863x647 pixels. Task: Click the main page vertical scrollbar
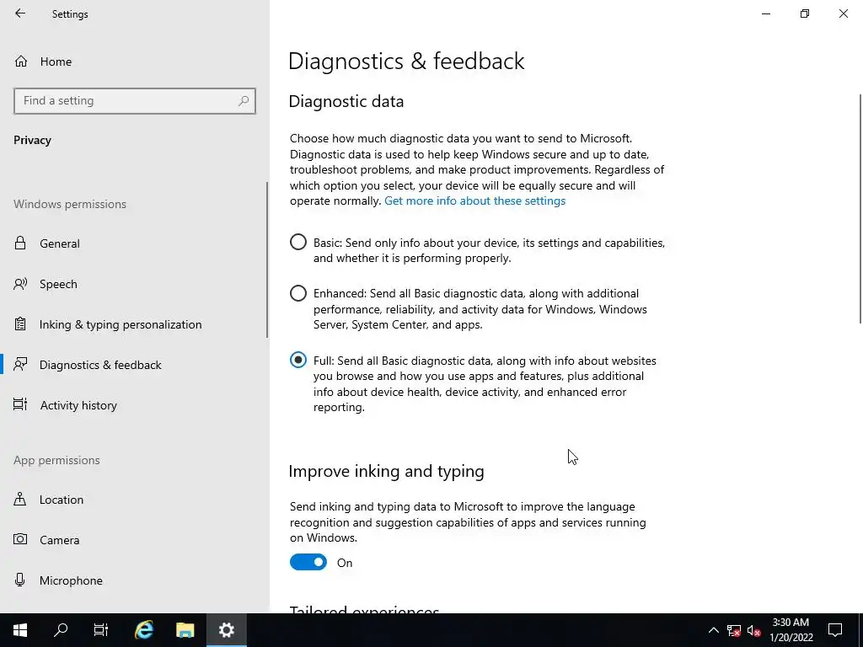click(x=860, y=209)
